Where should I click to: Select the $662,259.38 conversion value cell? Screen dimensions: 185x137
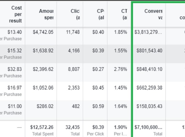pyautogui.click(x=149, y=88)
